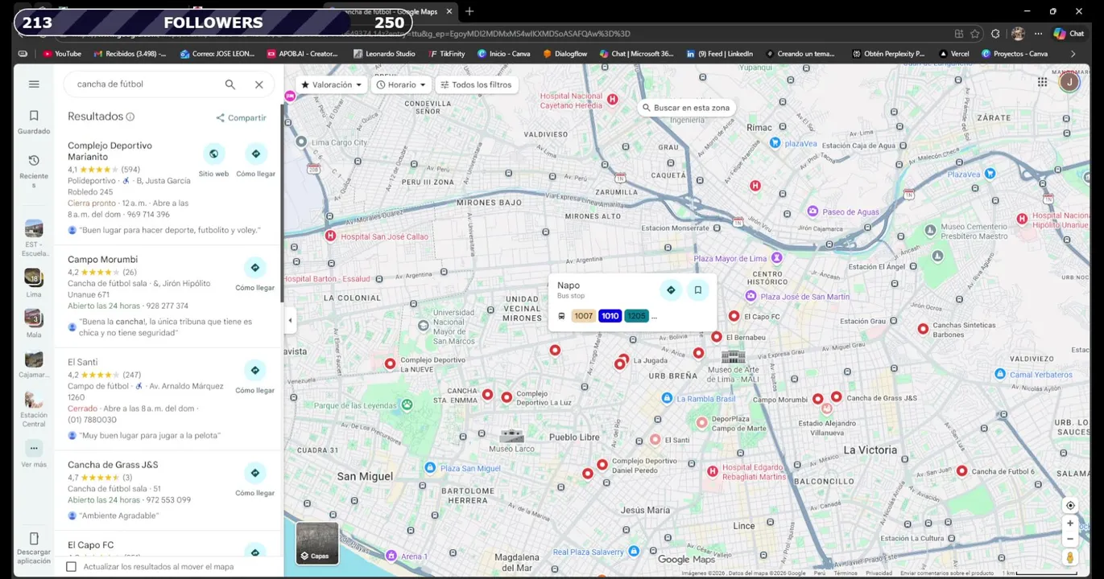Show my current location on map

click(x=1070, y=506)
